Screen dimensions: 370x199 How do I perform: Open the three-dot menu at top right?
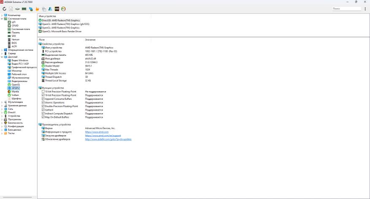tap(365, 9)
